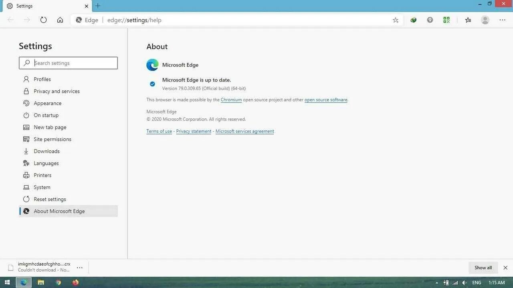Open System settings
Viewport: 513px width, 288px height.
tap(68, 187)
